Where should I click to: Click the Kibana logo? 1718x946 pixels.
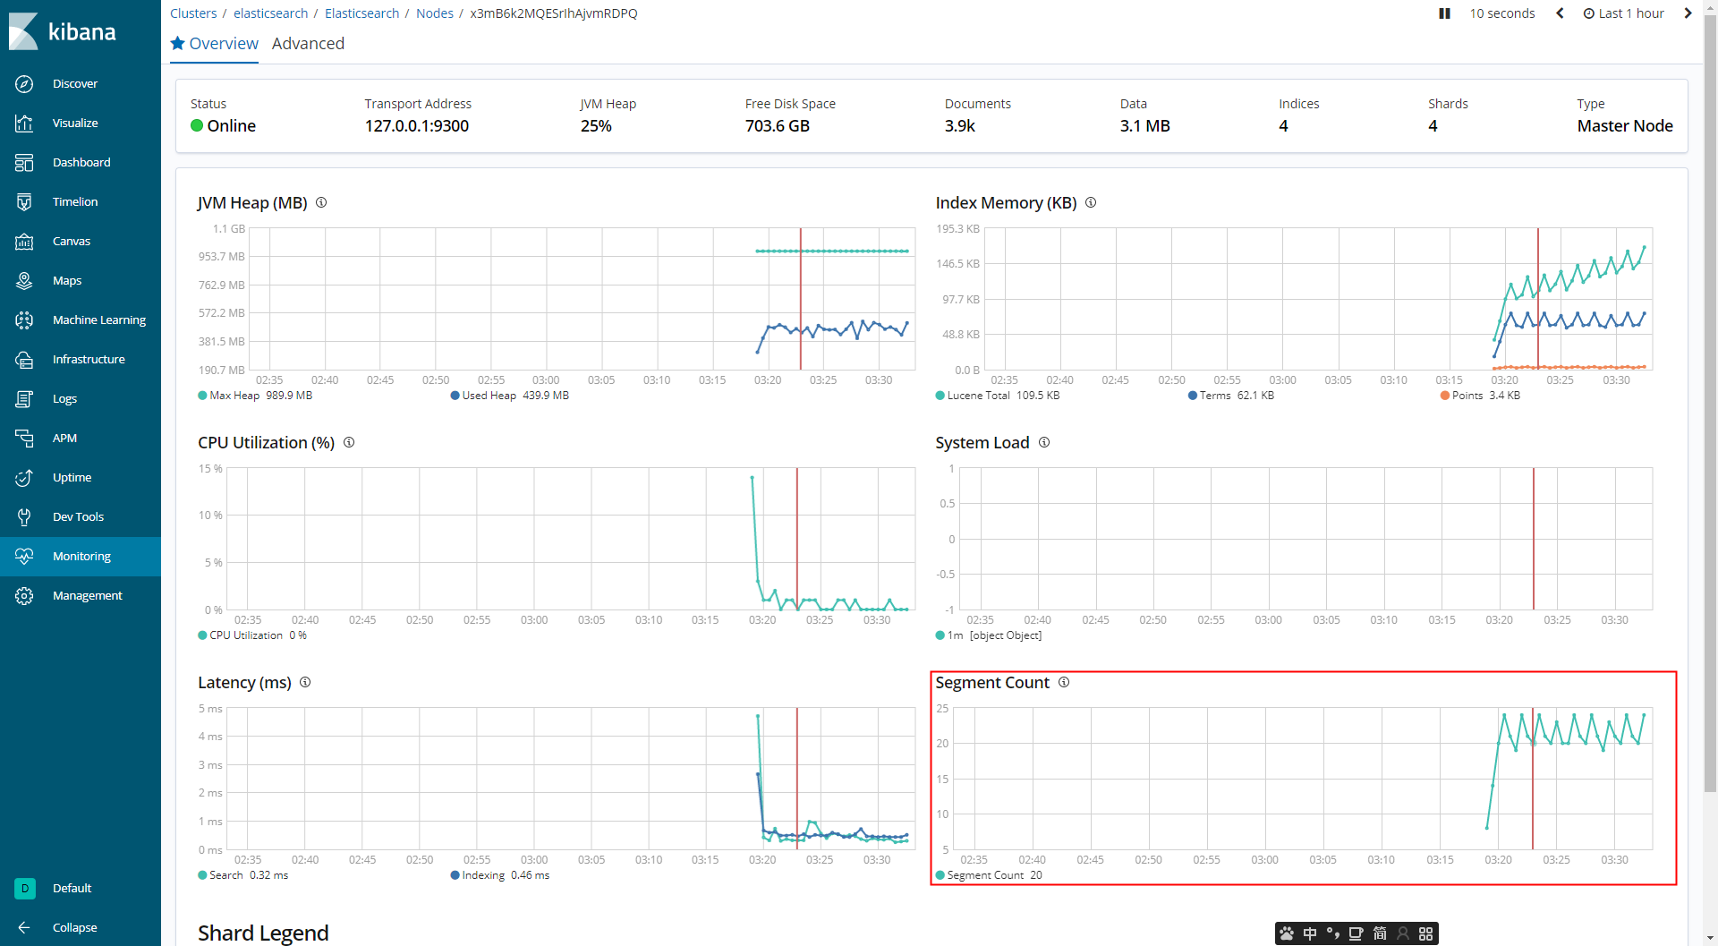63,31
